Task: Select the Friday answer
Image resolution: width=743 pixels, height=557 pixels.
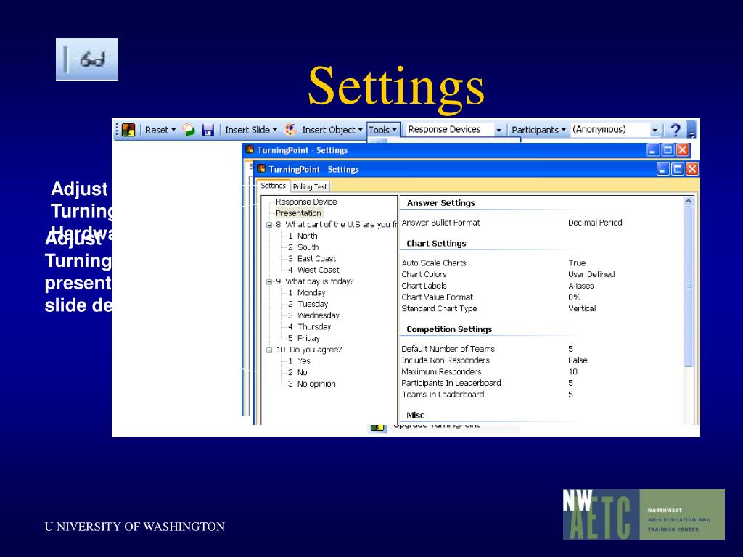Action: point(304,338)
